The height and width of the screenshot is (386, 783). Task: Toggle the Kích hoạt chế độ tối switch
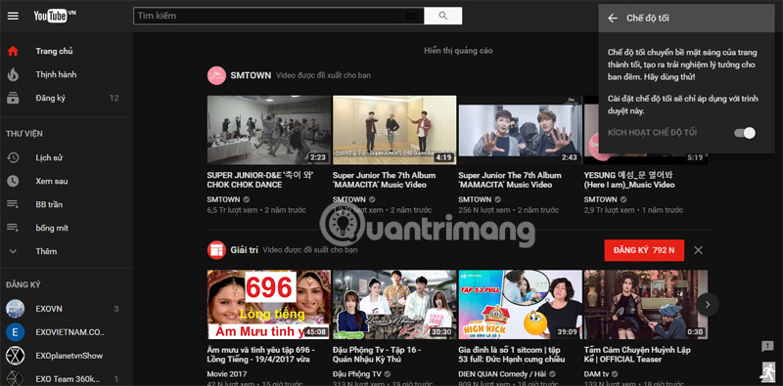[x=745, y=133]
